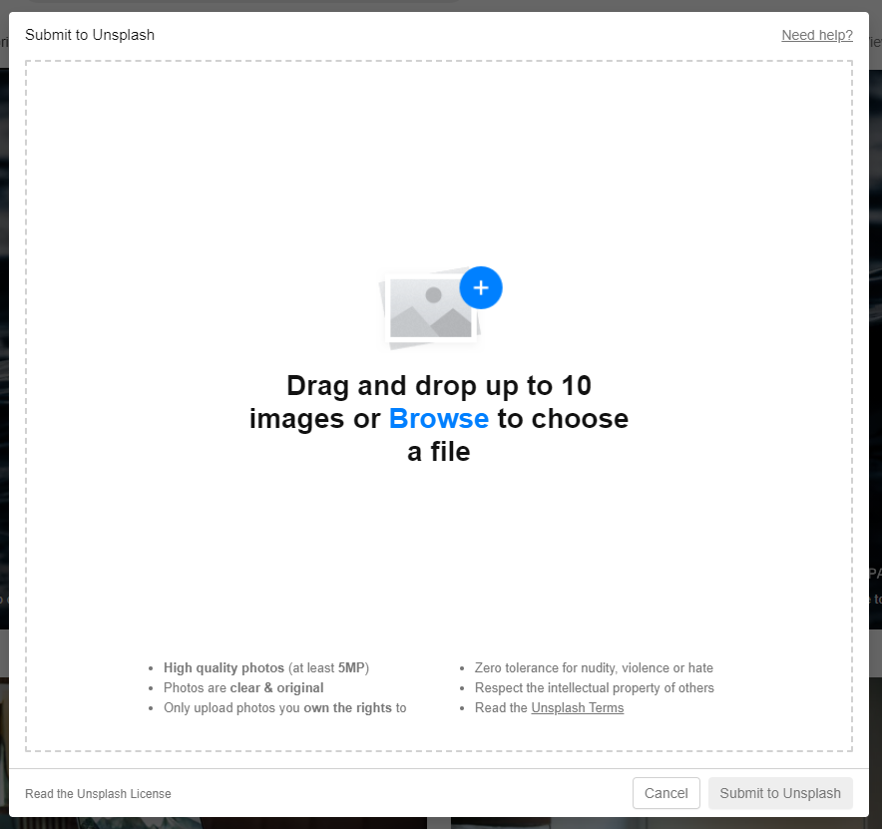Viewport: 882px width, 829px height.
Task: Click the blue plus add-image icon
Action: [480, 288]
